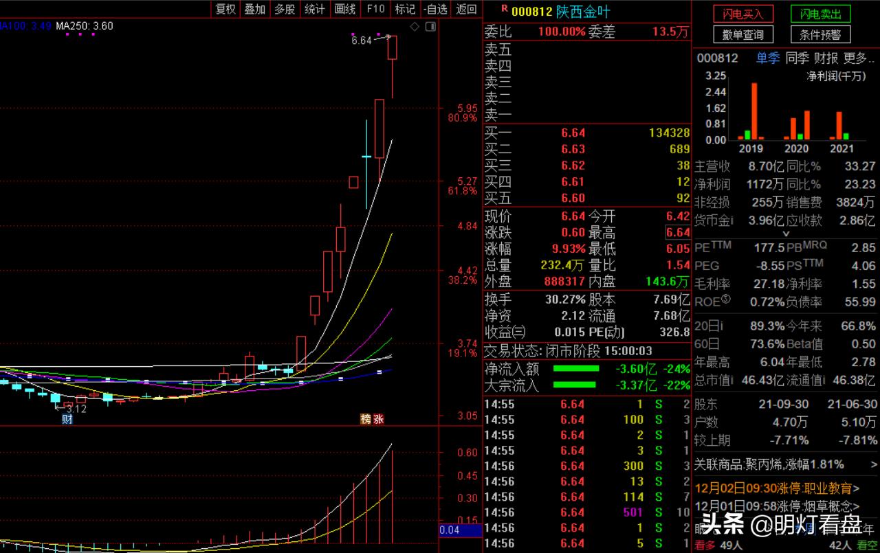Switch to the 同季 tab
This screenshot has height=553, width=880.
tap(797, 58)
